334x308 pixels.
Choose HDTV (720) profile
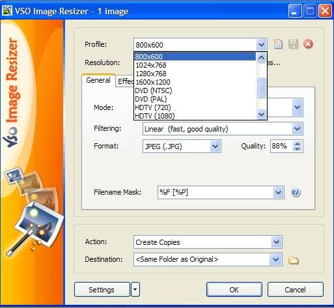[x=195, y=107]
